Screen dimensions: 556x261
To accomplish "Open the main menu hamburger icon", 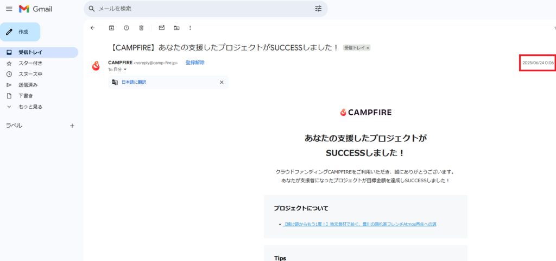I will 9,9.
